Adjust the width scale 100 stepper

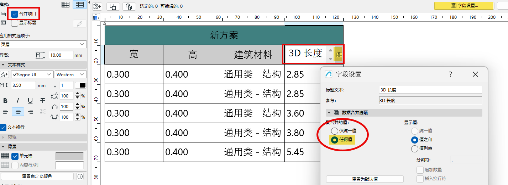pos(77,107)
